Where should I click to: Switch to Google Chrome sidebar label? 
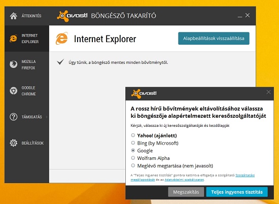coord(28,91)
